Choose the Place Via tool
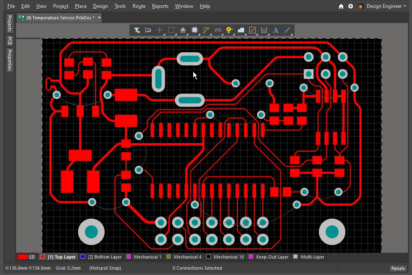 (229, 30)
